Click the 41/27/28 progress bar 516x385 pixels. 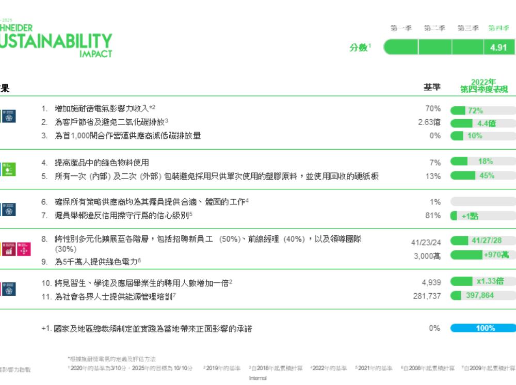[483, 240]
